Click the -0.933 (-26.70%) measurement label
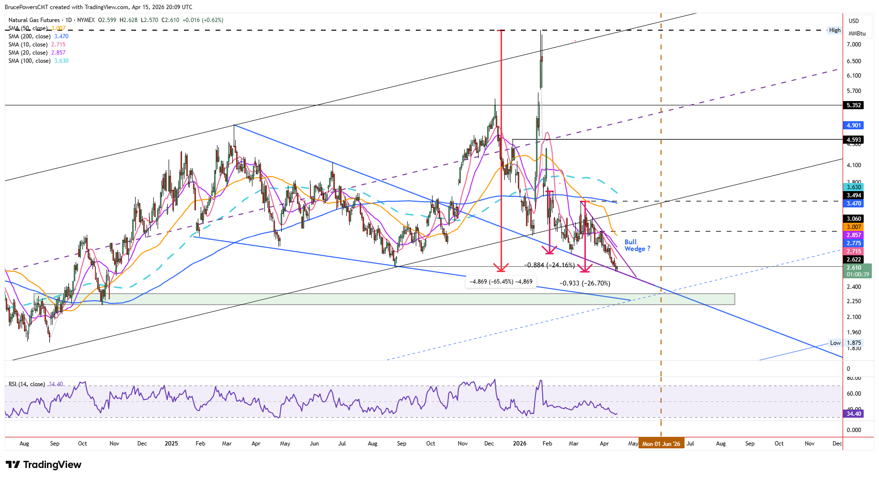Screen dimensions: 879x479 [585, 284]
